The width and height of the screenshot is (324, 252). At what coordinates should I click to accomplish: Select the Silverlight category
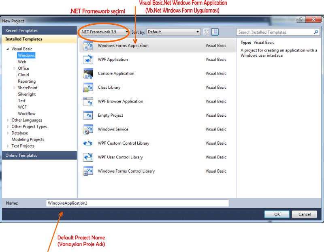[27, 94]
